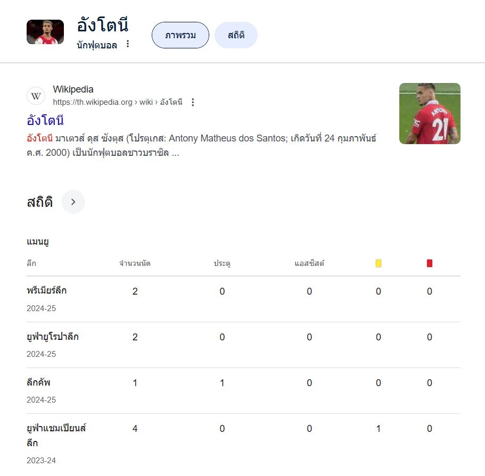This screenshot has width=485, height=476.
Task: Click the Wikipedia site name text
Action: tap(73, 89)
